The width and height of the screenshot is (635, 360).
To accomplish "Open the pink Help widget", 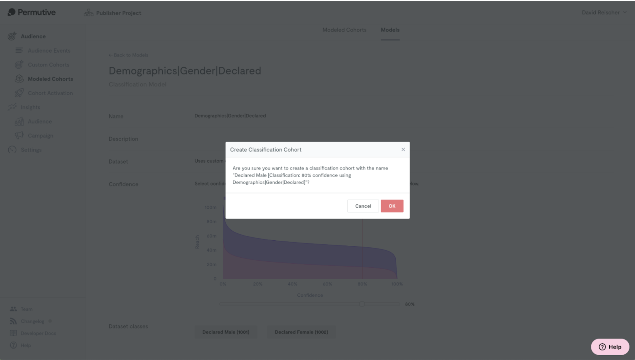I will 610,347.
